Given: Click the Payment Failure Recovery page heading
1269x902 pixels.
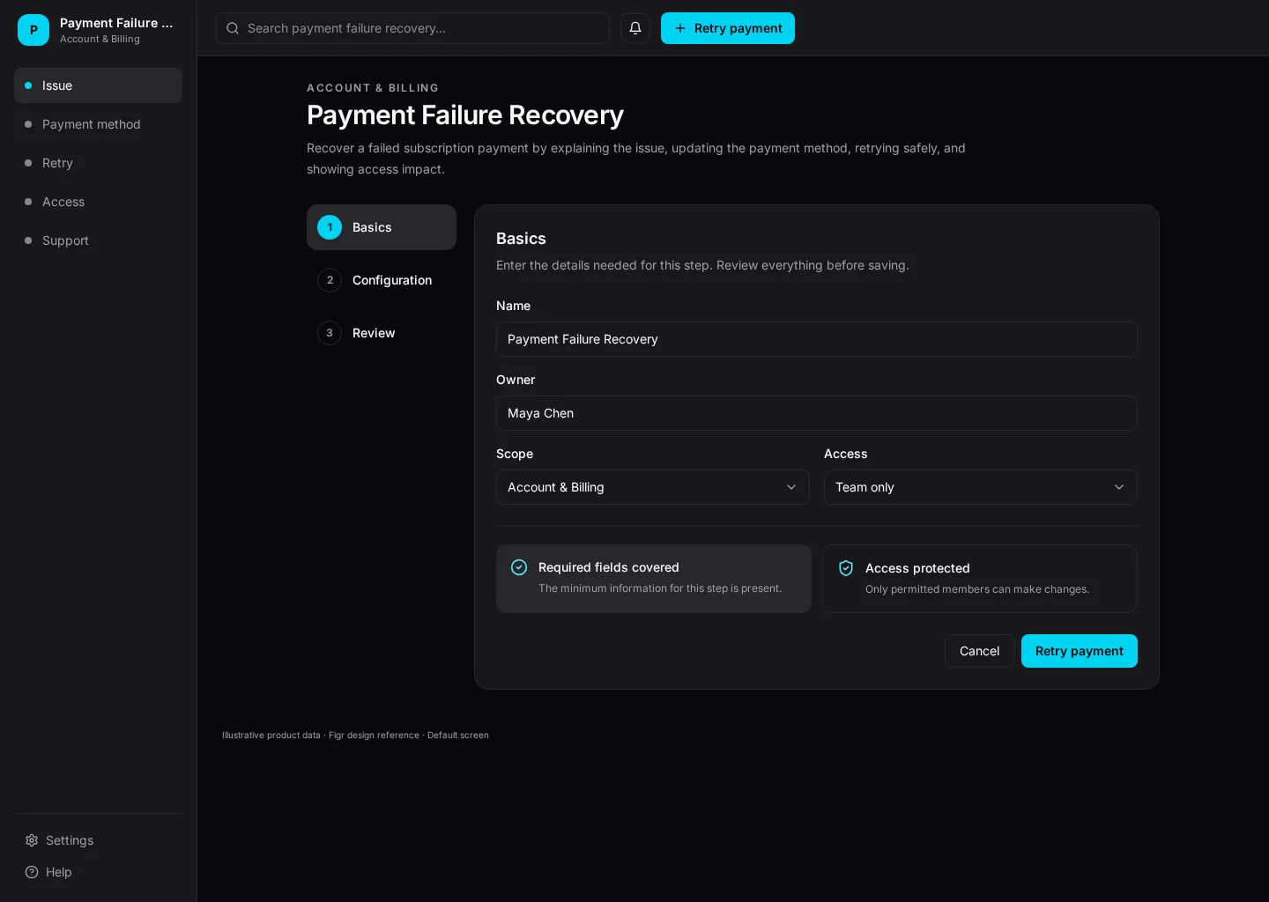Looking at the screenshot, I should coord(465,115).
